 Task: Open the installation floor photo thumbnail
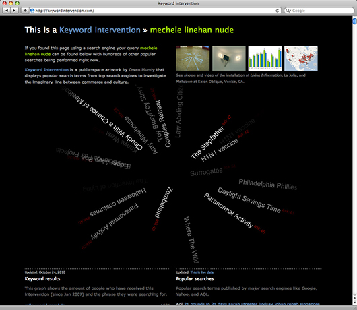[x=193, y=59]
